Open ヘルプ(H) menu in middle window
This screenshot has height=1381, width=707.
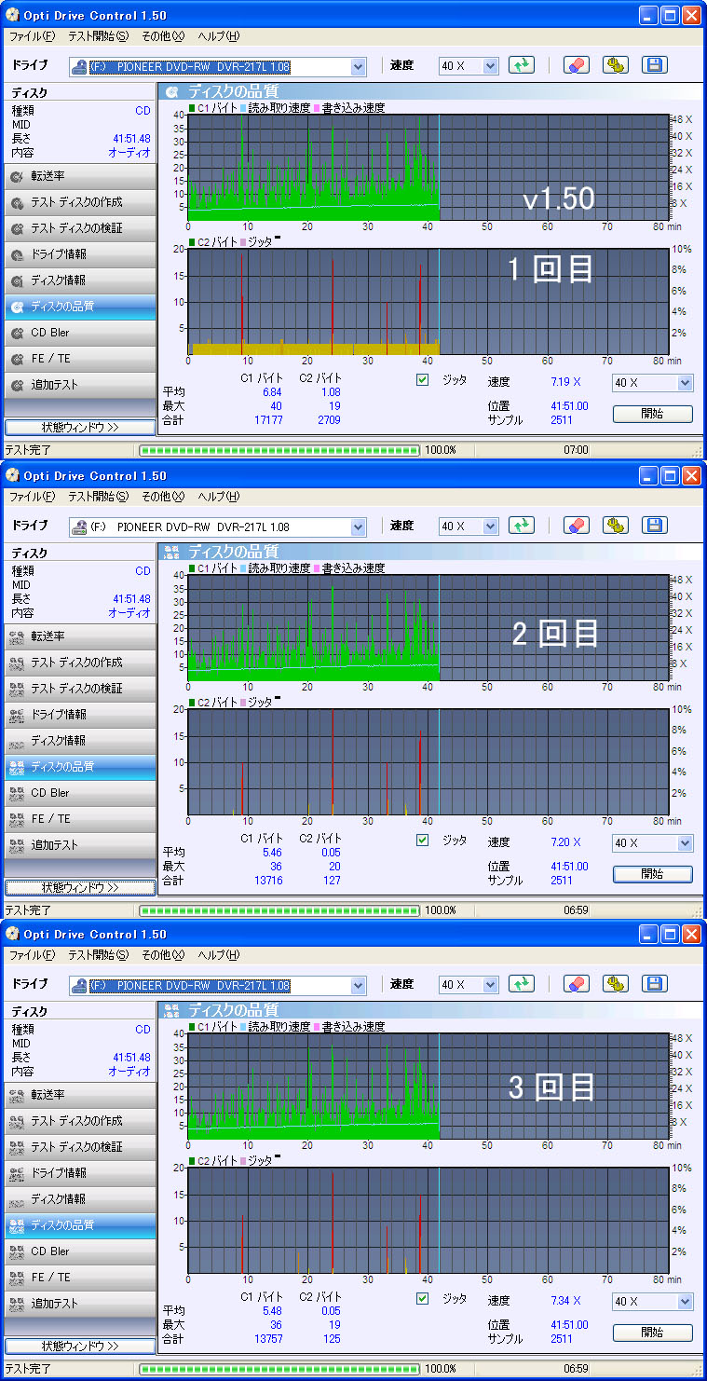219,497
